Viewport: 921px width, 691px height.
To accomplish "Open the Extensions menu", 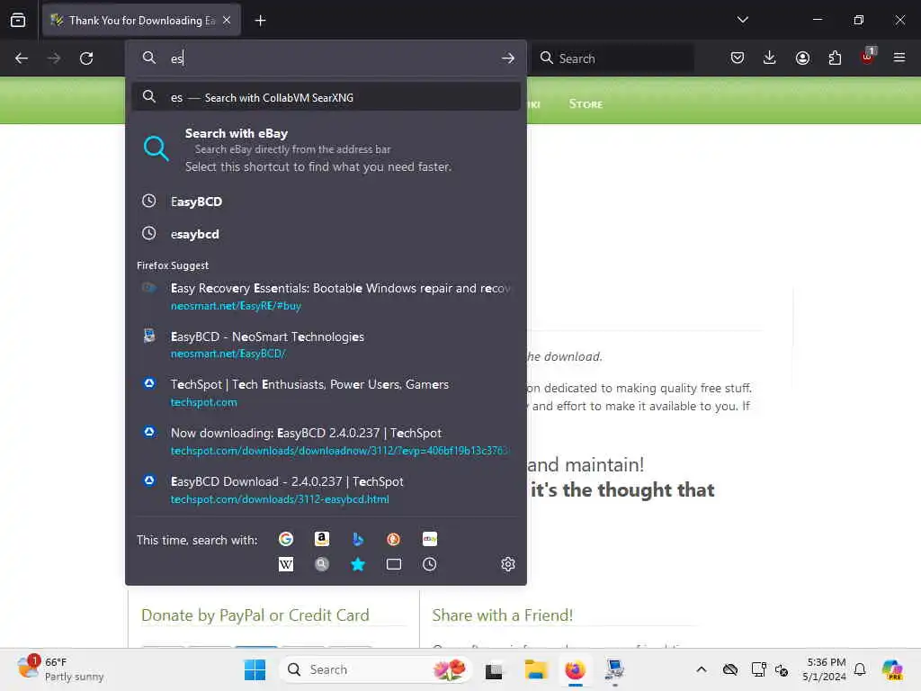I will (835, 58).
